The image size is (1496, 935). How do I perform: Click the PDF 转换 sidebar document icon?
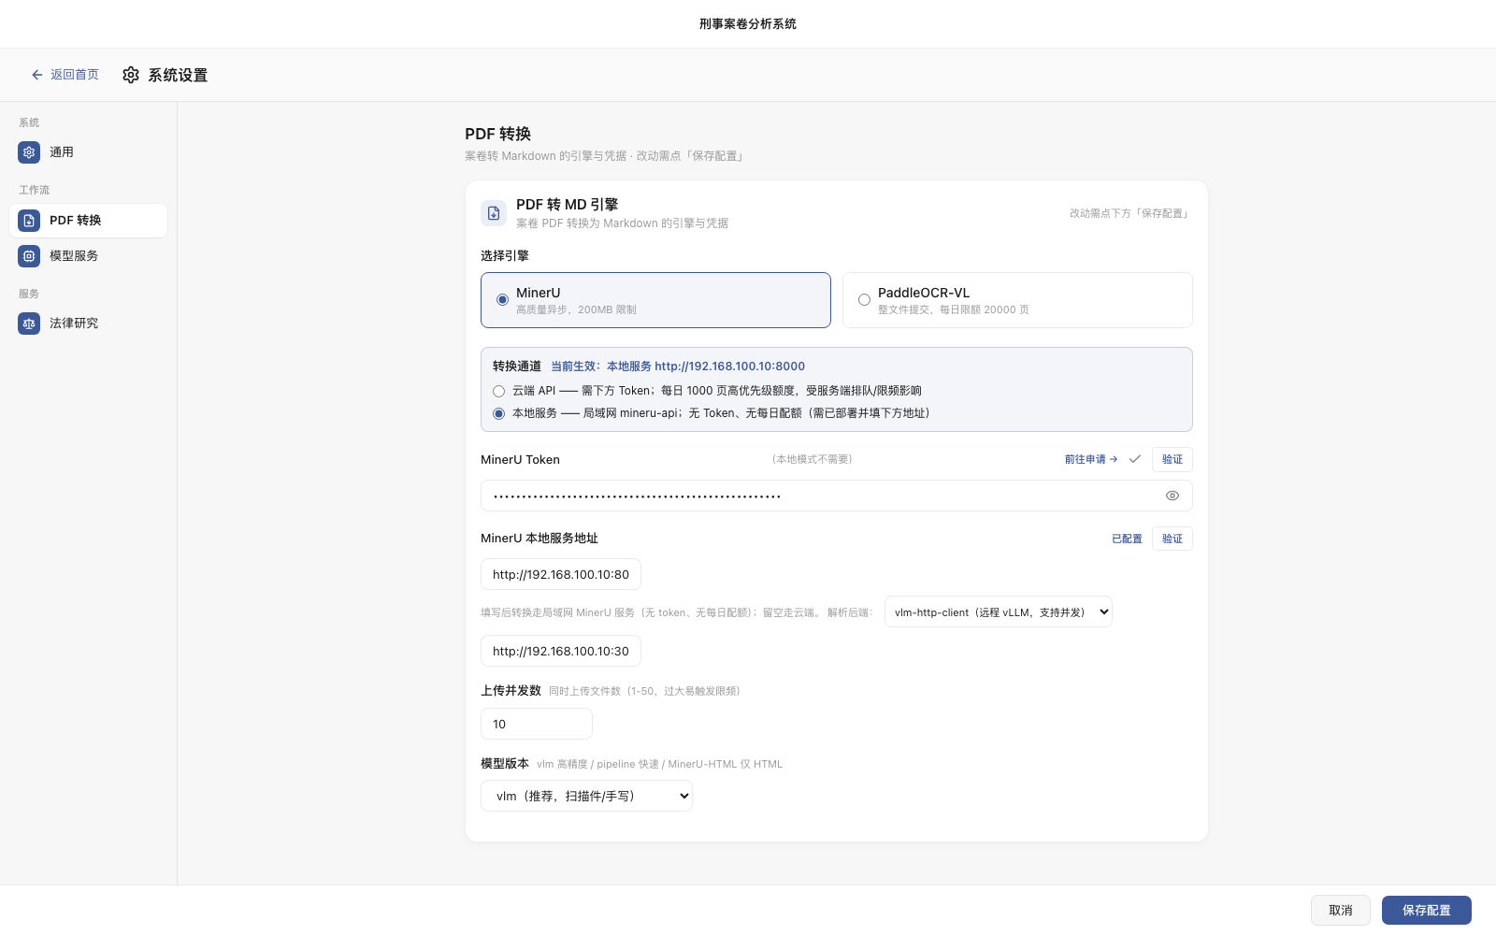pos(29,221)
